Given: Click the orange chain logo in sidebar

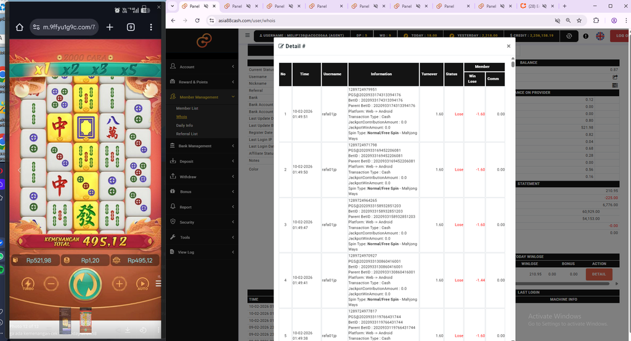Looking at the screenshot, I should coord(204,41).
